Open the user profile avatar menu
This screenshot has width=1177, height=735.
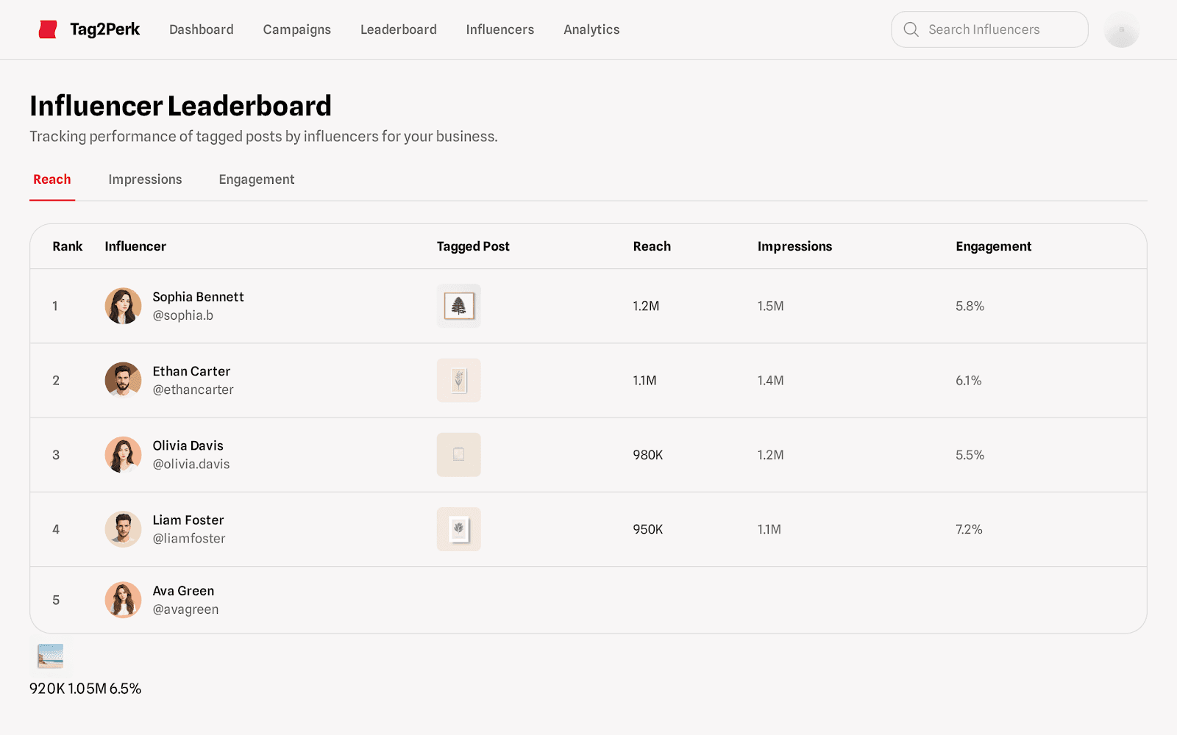1121,29
